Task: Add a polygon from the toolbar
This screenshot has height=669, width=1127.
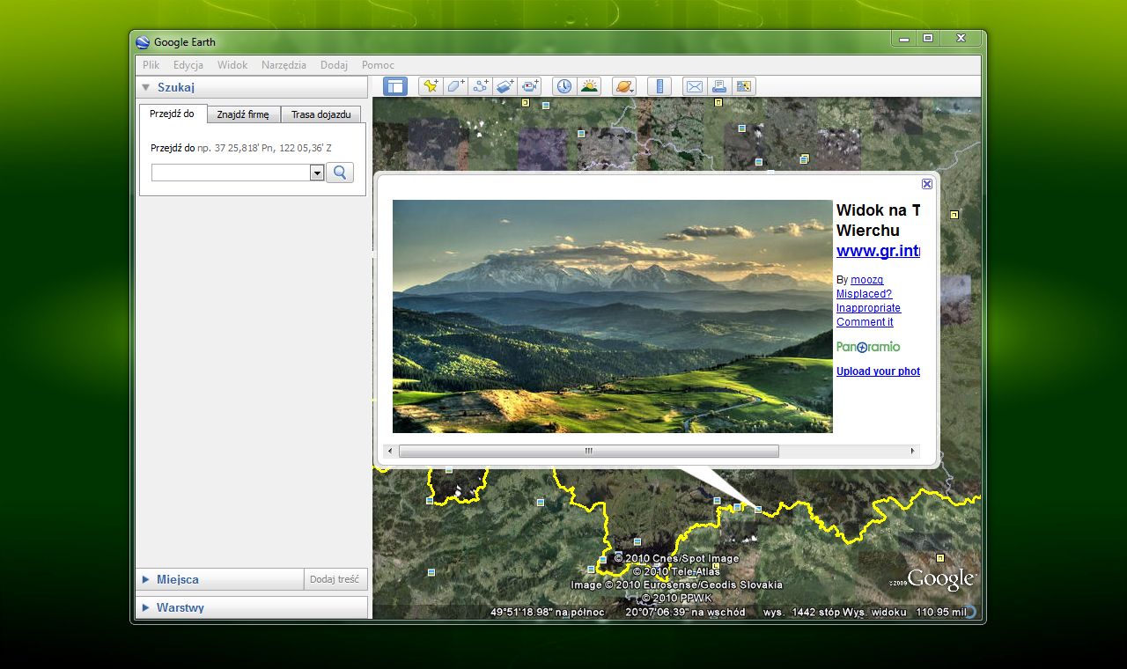Action: [455, 86]
